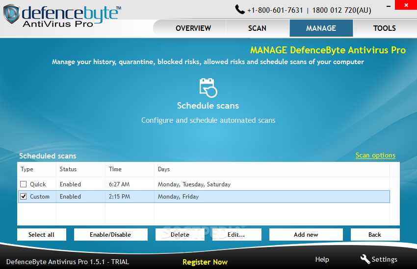Switch to the SCAN tab
Screen dimensions: 417x269
(257, 28)
